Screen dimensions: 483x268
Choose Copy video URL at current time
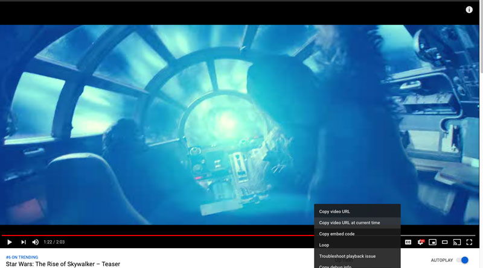click(x=357, y=222)
